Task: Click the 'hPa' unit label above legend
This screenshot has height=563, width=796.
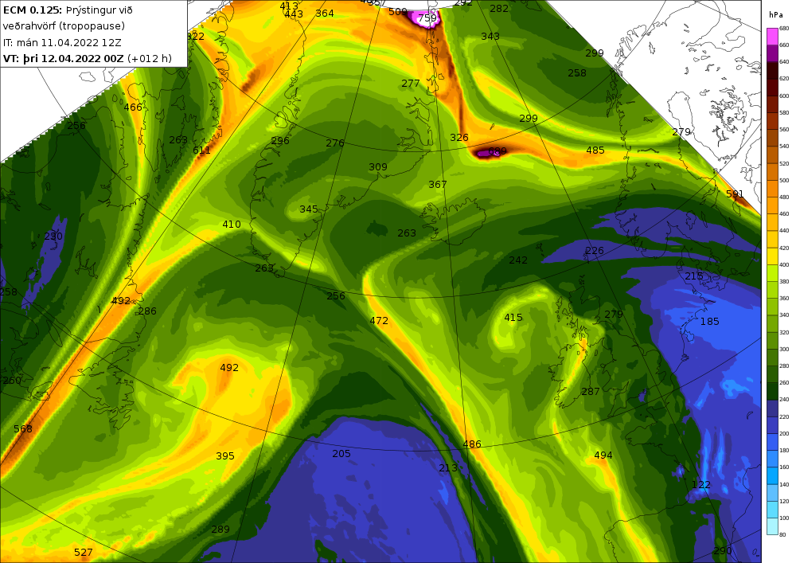Action: tap(775, 15)
